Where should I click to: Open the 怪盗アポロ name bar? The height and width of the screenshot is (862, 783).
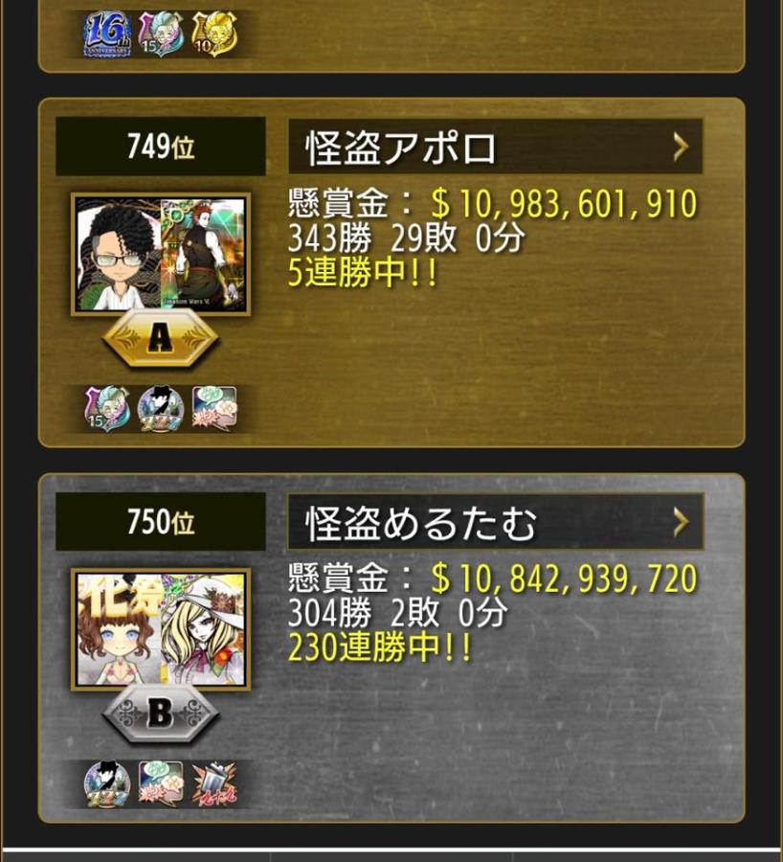pos(496,147)
